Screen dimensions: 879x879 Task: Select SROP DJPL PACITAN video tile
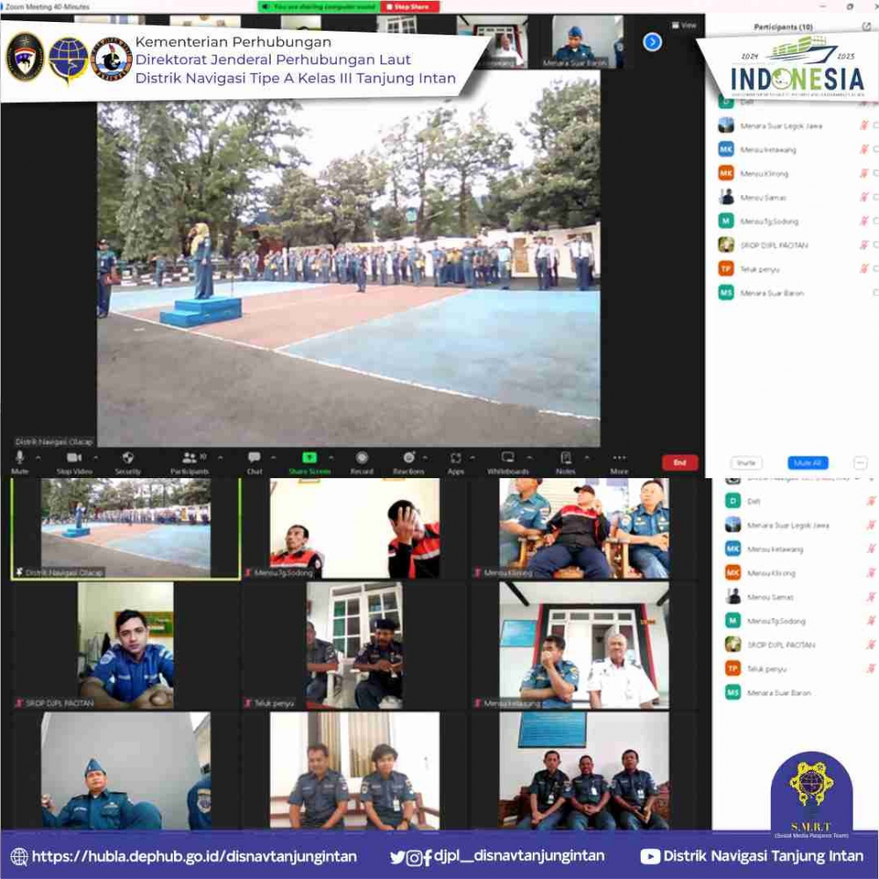(x=126, y=645)
